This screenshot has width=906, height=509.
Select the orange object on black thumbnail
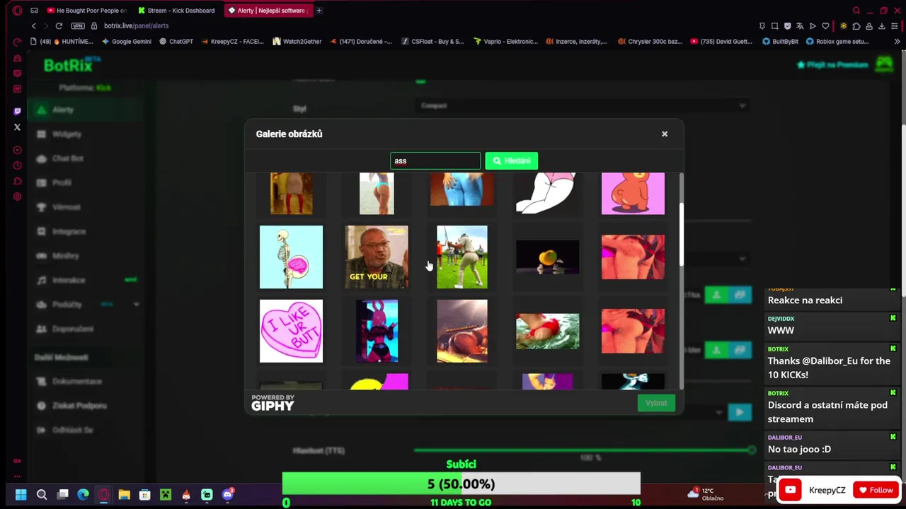click(x=547, y=257)
